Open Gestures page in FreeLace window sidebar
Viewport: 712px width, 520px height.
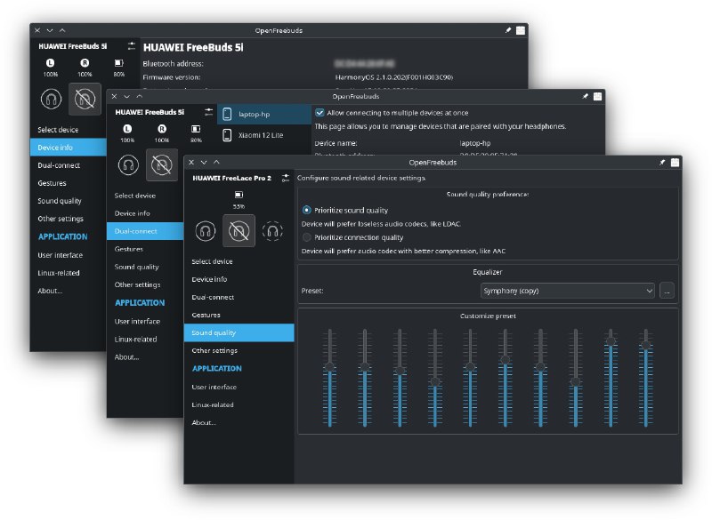pos(206,315)
